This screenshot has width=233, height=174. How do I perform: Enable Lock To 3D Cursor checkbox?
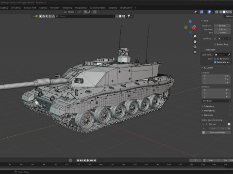click(x=215, y=59)
